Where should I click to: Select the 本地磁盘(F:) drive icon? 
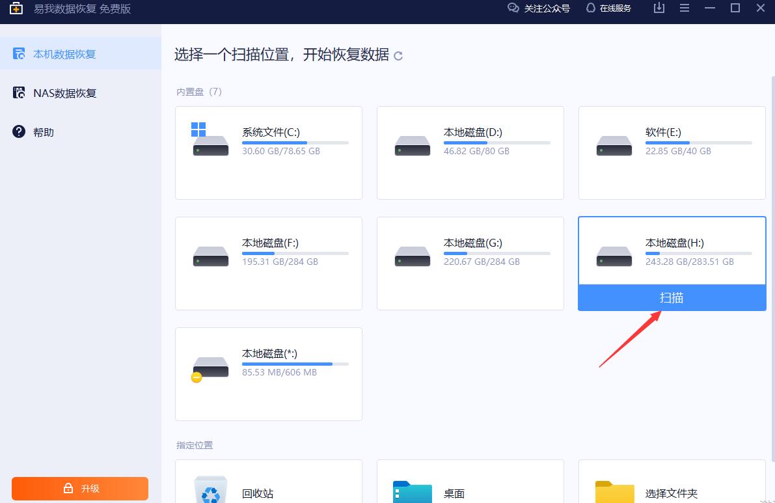tap(211, 256)
